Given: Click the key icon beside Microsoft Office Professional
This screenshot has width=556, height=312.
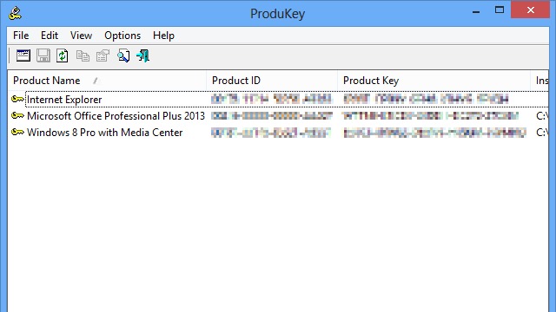Looking at the screenshot, I should coord(17,115).
